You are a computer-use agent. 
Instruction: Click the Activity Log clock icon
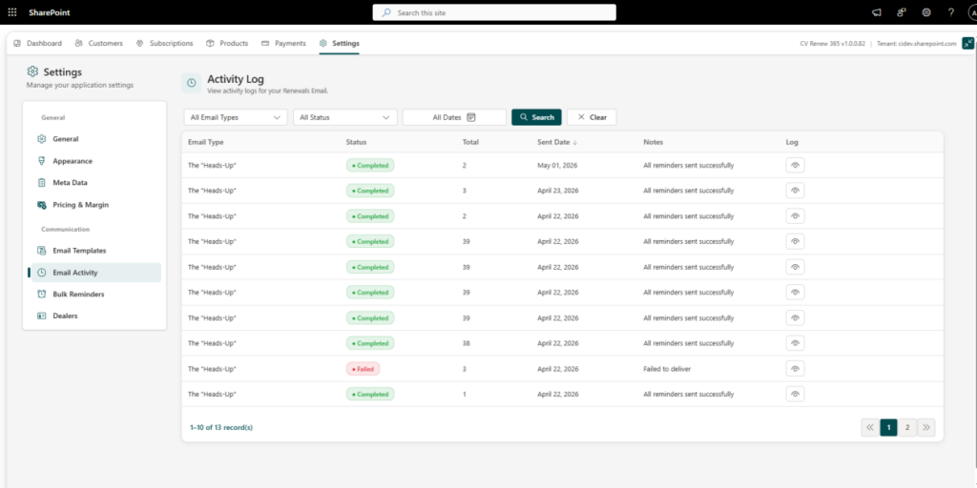point(191,83)
